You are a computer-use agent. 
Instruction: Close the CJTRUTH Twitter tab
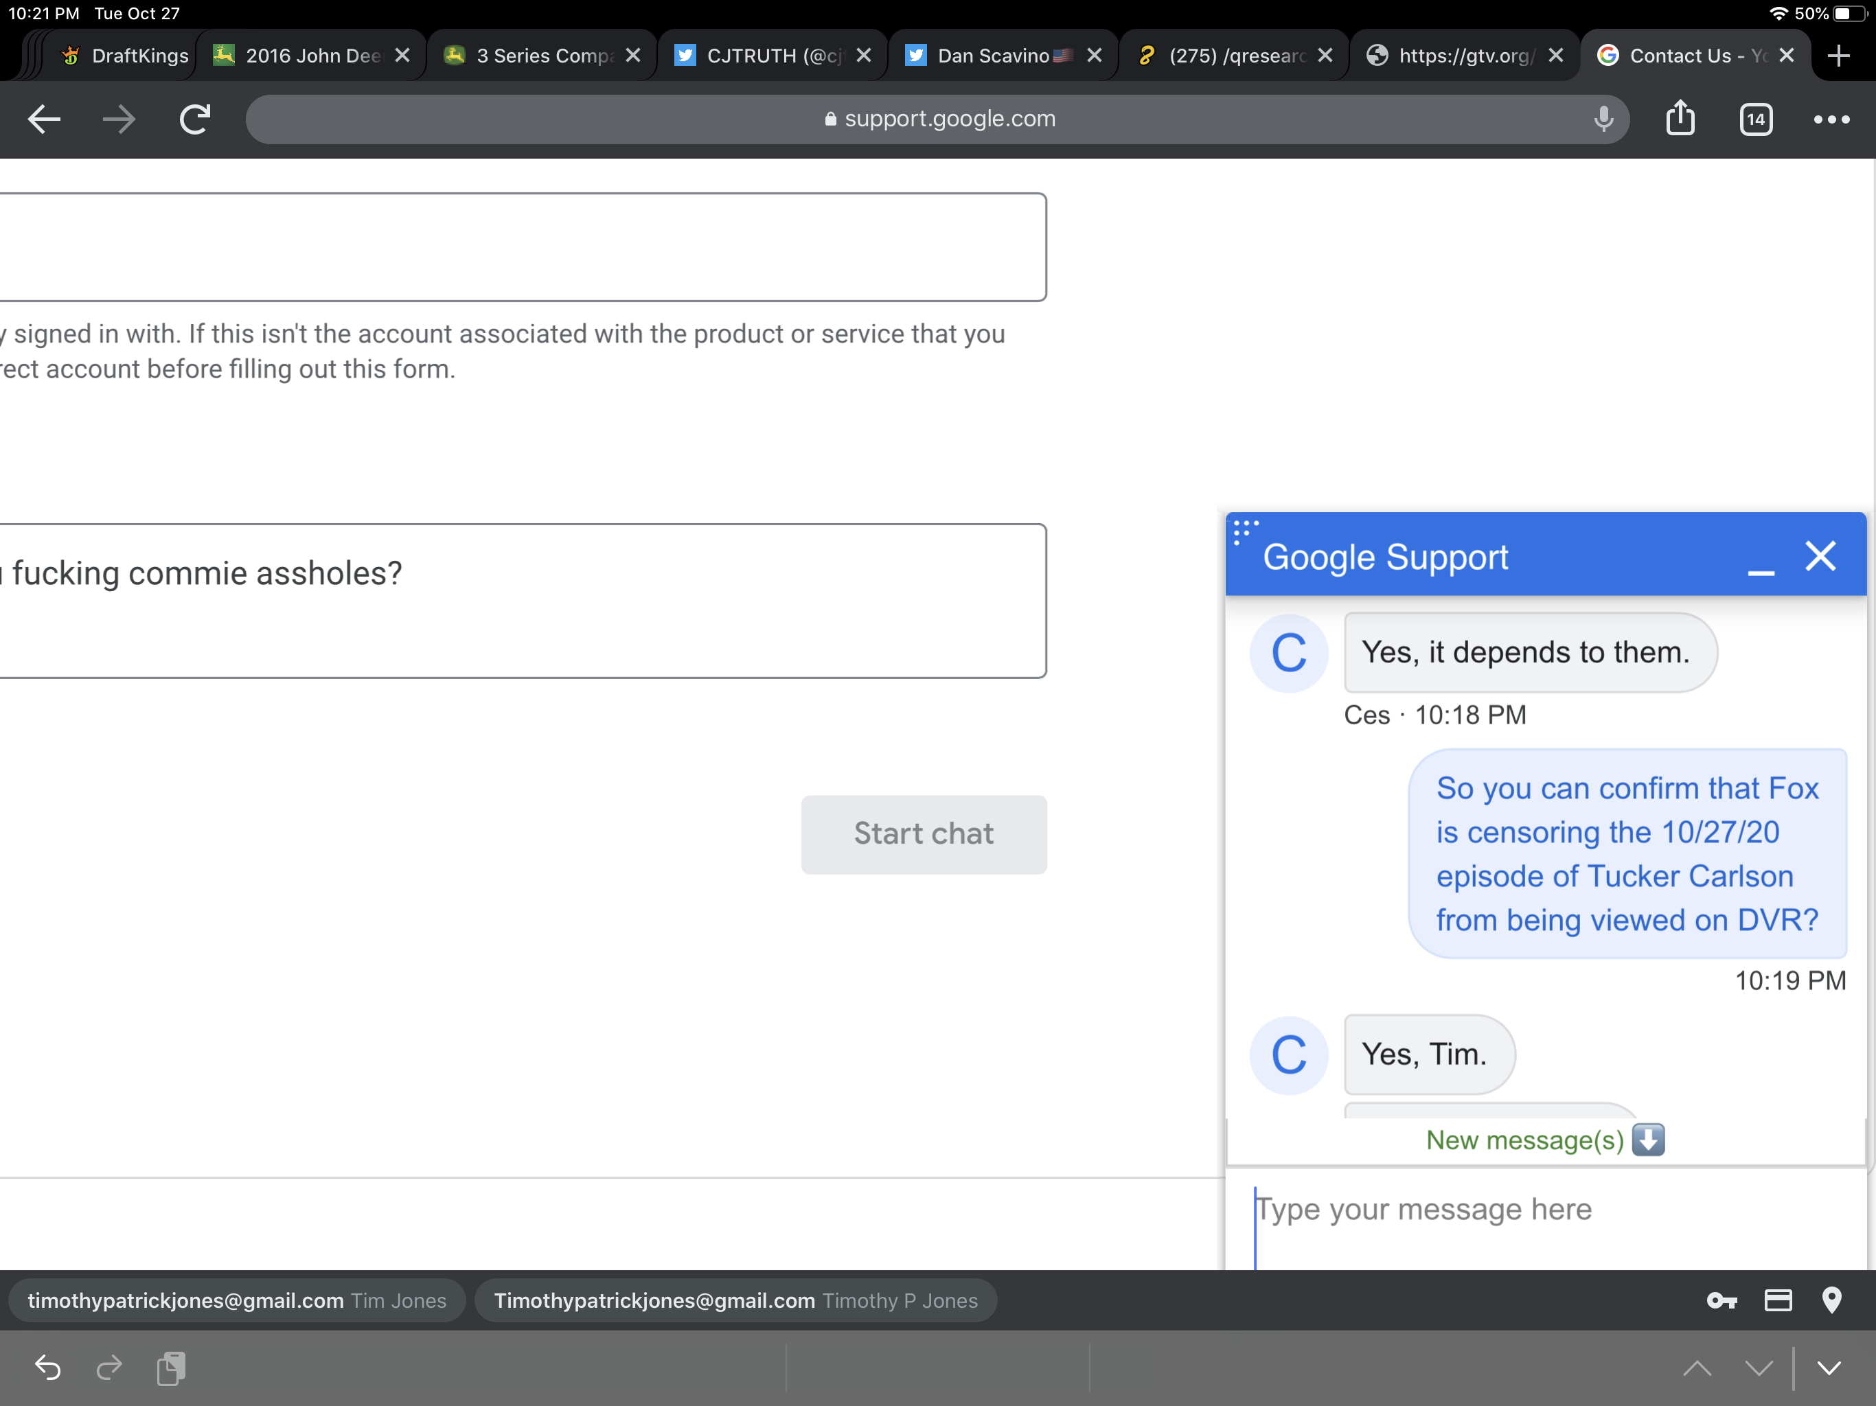[x=863, y=55]
